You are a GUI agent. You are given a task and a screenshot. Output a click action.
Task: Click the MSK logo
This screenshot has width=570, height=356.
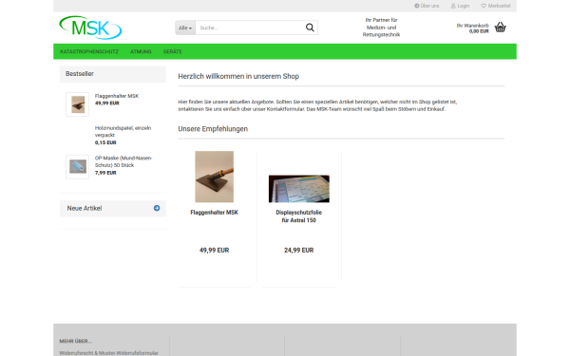coord(90,28)
